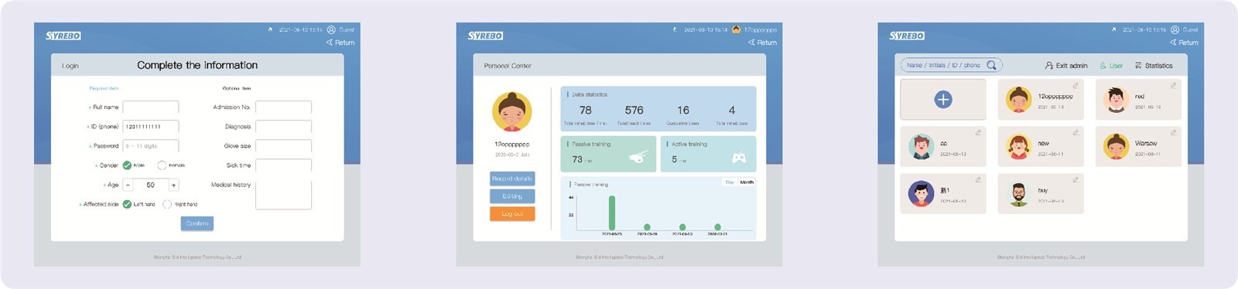
Task: Select Left hand affected side
Action: (127, 204)
